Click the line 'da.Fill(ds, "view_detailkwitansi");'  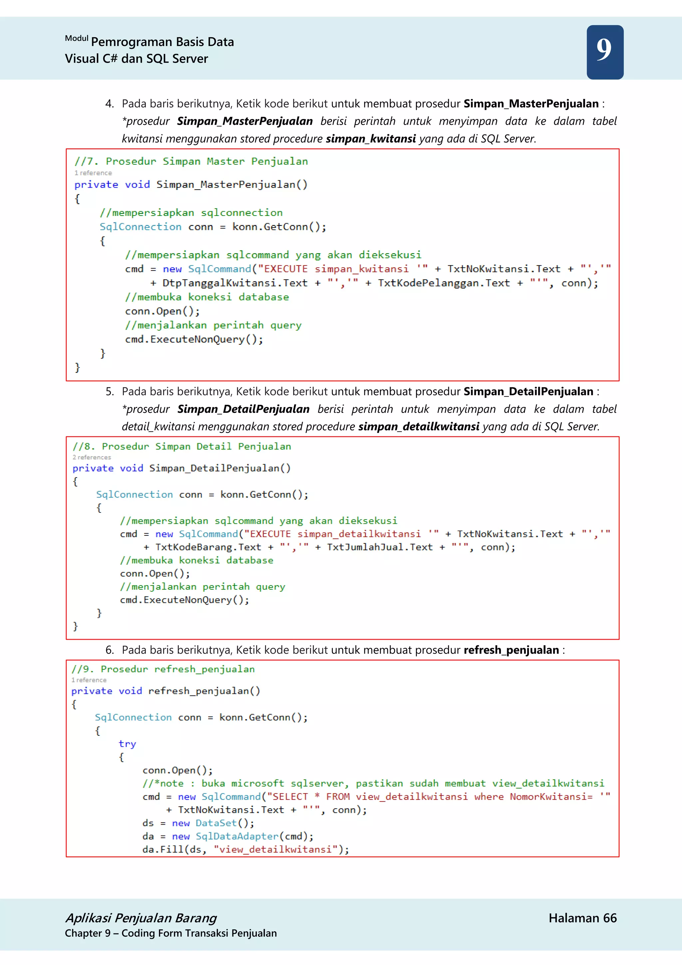[246, 849]
